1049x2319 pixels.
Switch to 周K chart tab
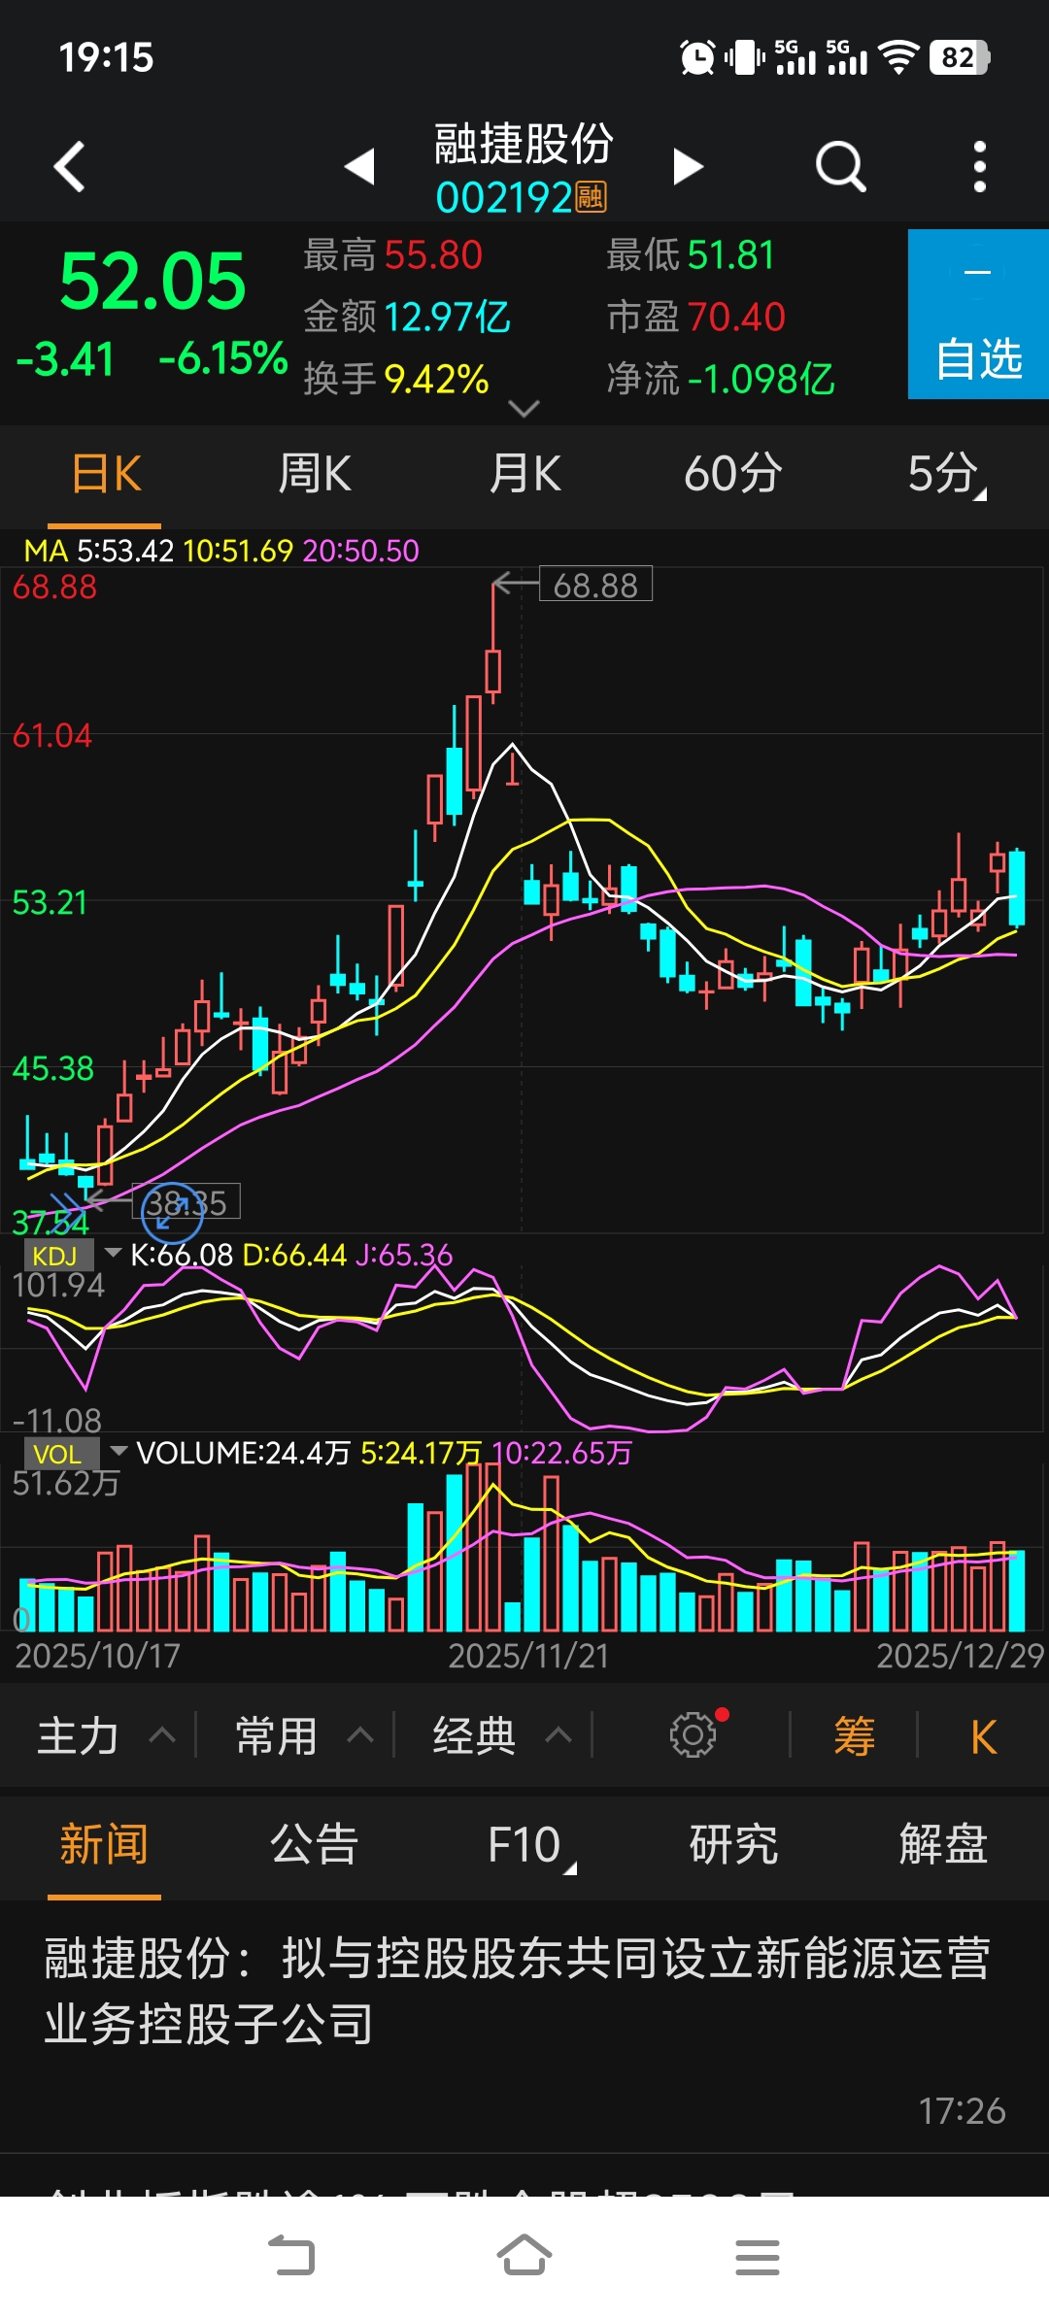[x=315, y=475]
